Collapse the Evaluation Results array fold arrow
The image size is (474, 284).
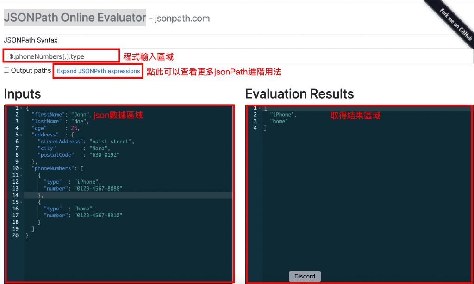pyautogui.click(x=261, y=108)
